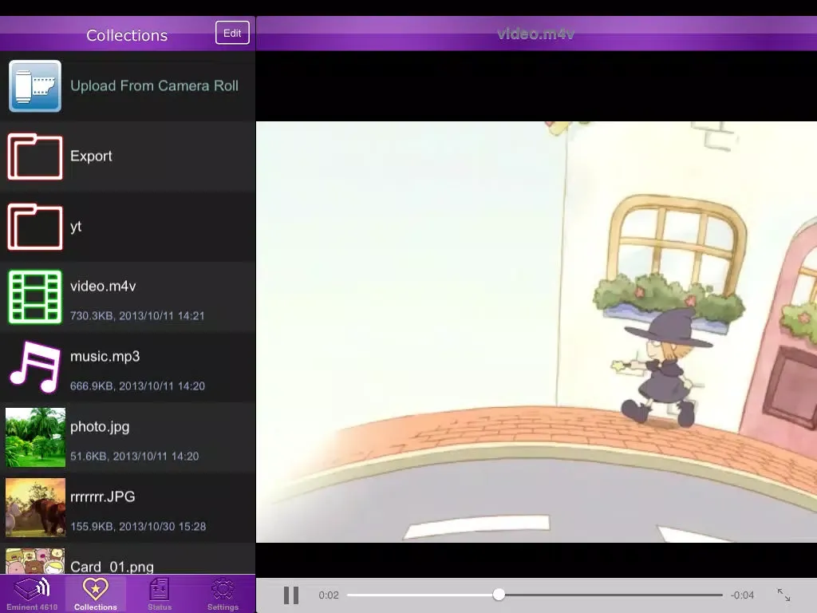
Task: Pause the video playback
Action: coord(291,595)
